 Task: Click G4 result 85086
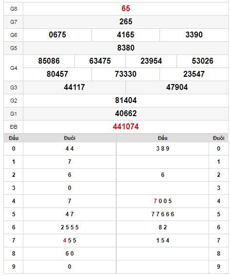[49, 61]
